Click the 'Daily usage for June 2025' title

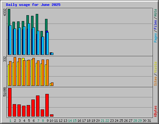click(x=33, y=5)
